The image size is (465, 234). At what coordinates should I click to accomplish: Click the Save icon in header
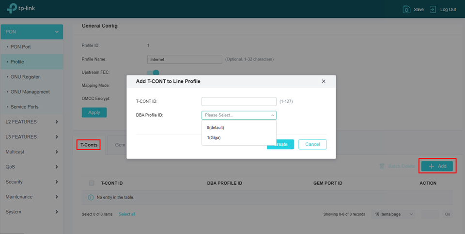coord(406,9)
